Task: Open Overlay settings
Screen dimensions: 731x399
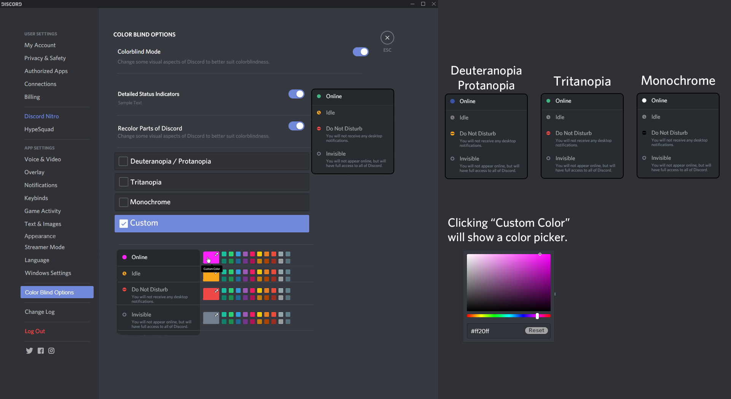Action: pos(34,172)
